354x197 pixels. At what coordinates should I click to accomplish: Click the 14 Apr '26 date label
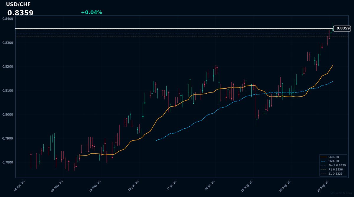pyautogui.click(x=19, y=186)
